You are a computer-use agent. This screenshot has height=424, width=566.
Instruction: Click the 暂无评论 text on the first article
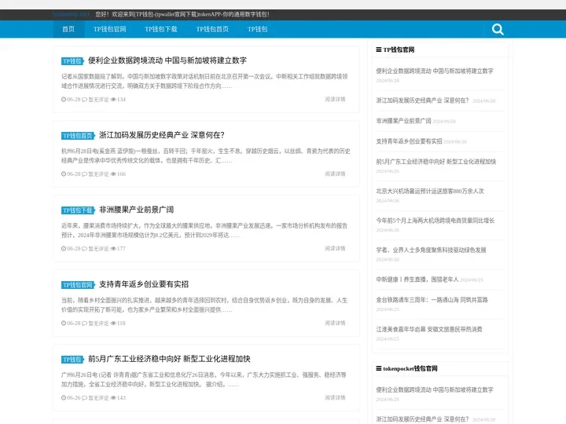(x=98, y=100)
